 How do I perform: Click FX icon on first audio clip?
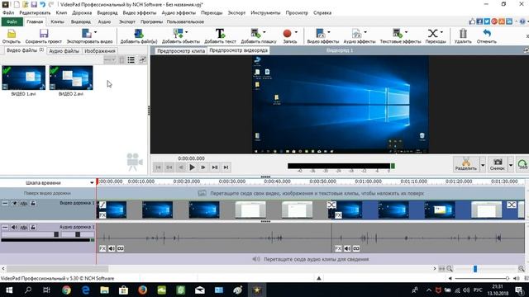(102, 248)
